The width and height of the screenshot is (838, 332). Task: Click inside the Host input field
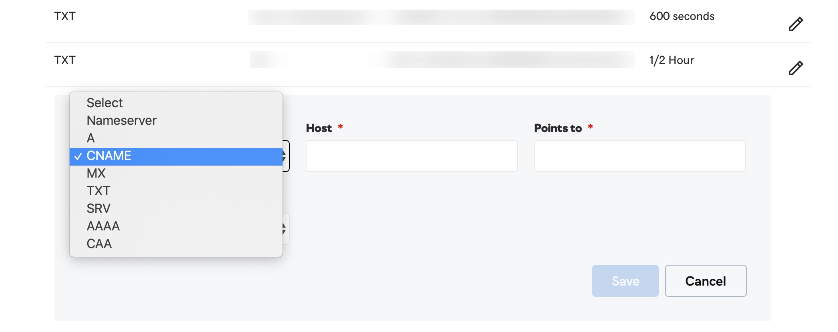pos(411,156)
